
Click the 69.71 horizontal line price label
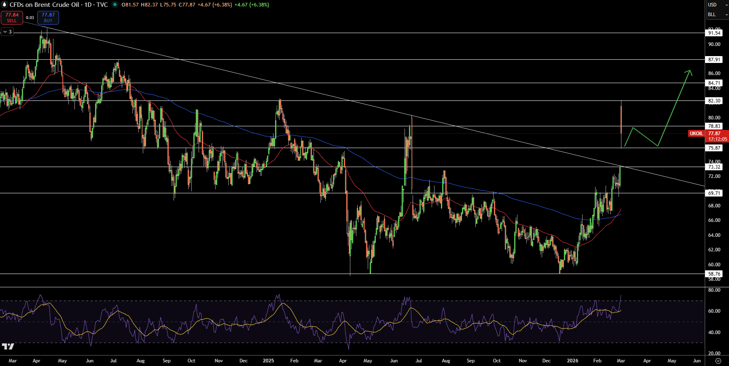pyautogui.click(x=714, y=193)
